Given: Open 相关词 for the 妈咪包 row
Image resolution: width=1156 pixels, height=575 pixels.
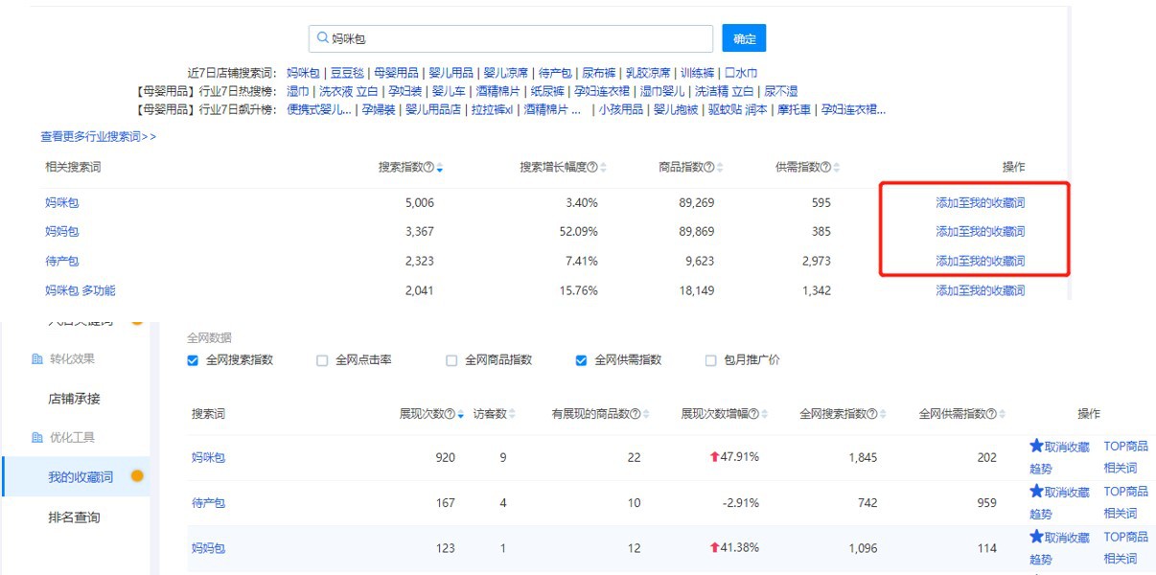Looking at the screenshot, I should (1120, 469).
